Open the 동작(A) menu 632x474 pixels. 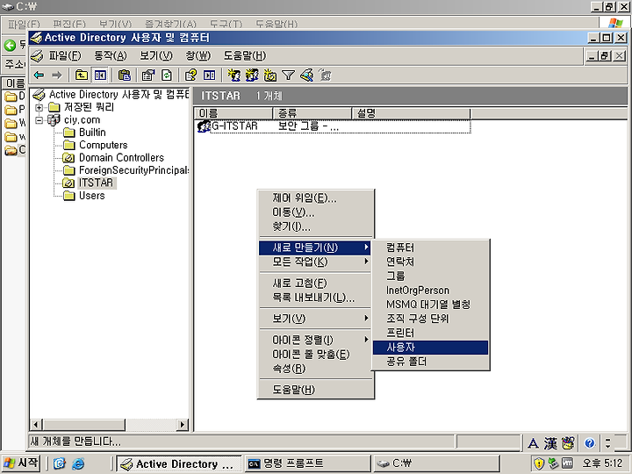pos(110,55)
